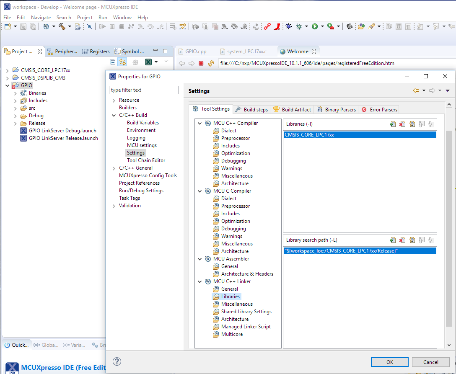
Task: Select MCU settings under C/C++ Build
Action: 142,145
